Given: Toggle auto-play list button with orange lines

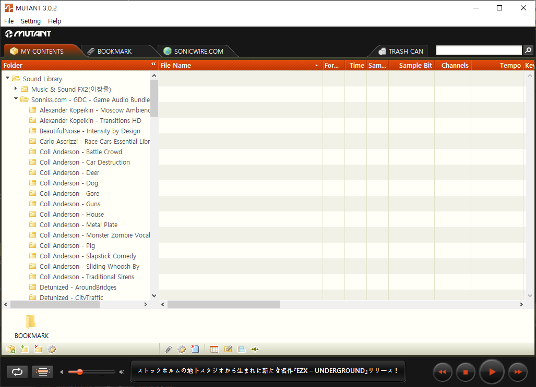Looking at the screenshot, I should pos(43,372).
